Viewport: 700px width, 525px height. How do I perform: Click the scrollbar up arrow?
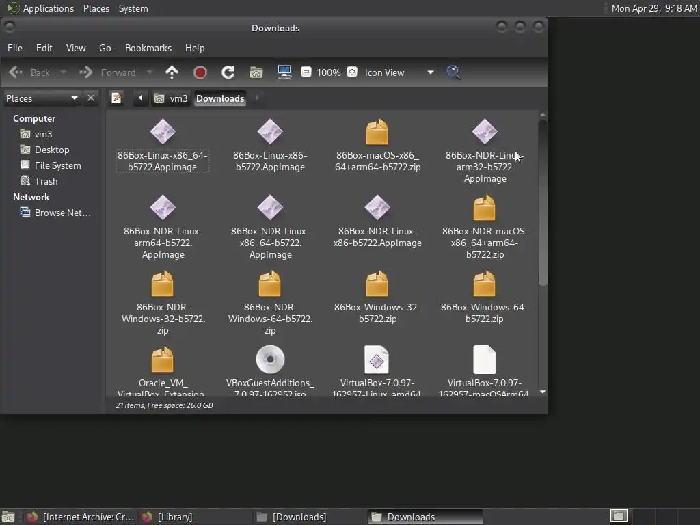click(x=543, y=115)
